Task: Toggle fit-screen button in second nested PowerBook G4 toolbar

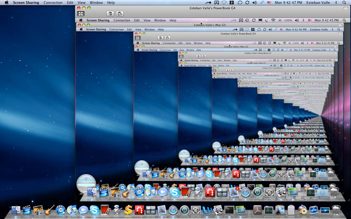Action: [137, 38]
